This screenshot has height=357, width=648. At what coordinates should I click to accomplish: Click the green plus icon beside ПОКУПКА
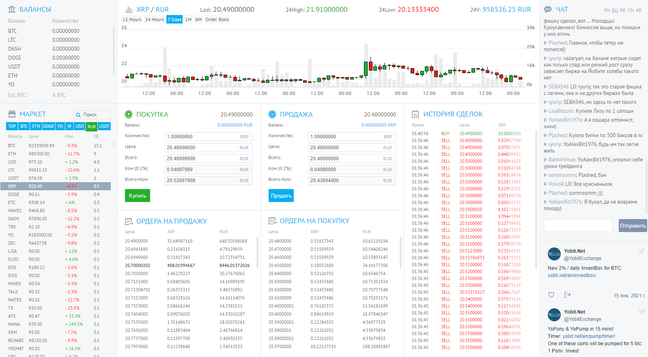(129, 114)
